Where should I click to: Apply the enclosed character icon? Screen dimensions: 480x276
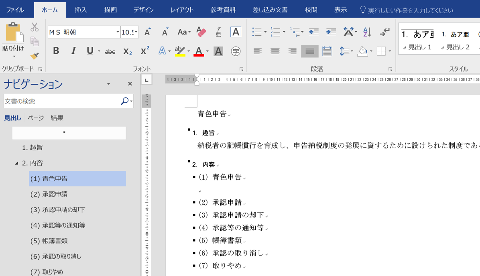[x=236, y=51]
